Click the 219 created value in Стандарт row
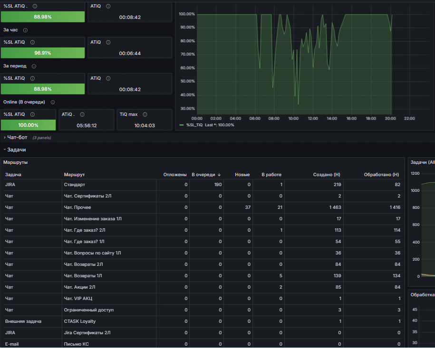This screenshot has height=348, width=435. click(338, 185)
